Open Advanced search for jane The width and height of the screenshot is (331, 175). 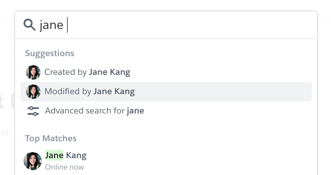95,111
